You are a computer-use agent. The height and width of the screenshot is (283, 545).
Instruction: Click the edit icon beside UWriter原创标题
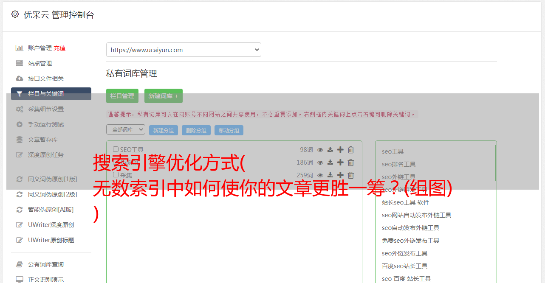(19, 240)
